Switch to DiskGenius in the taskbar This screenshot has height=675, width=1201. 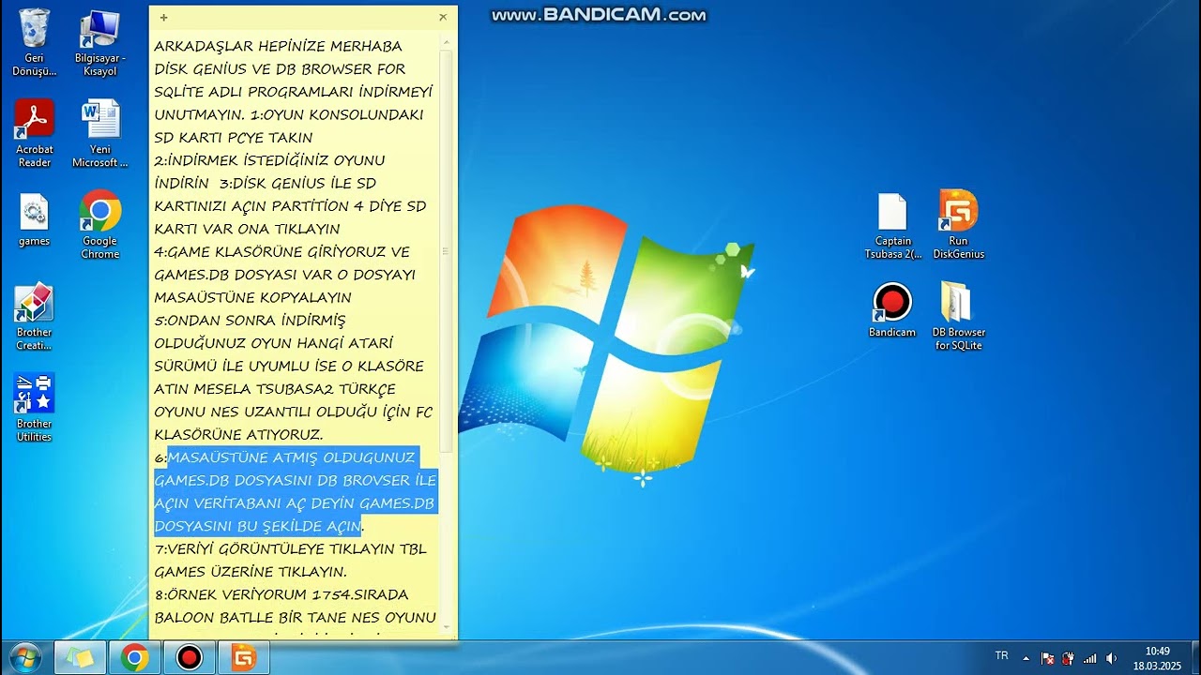[243, 658]
